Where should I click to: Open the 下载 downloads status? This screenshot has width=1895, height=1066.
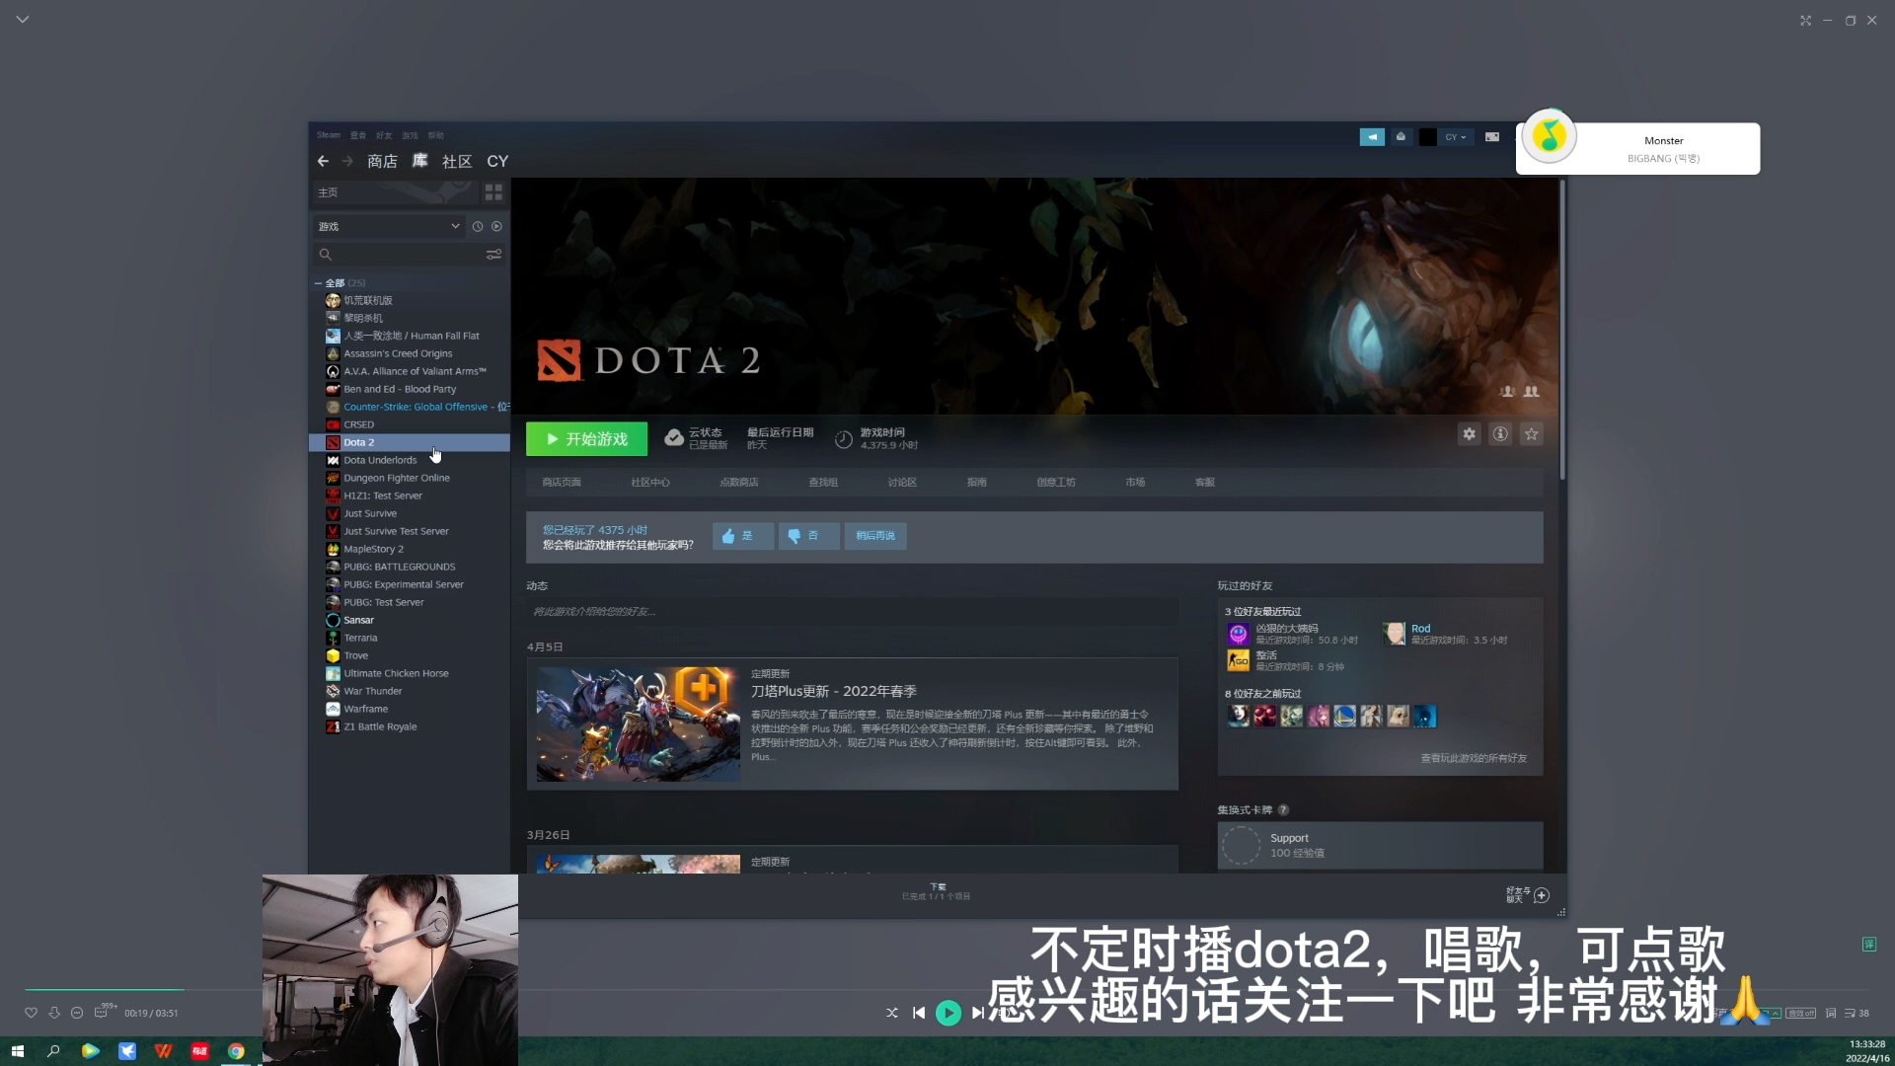[x=937, y=892]
